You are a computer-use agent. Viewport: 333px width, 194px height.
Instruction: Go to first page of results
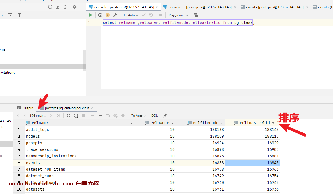[17, 116]
